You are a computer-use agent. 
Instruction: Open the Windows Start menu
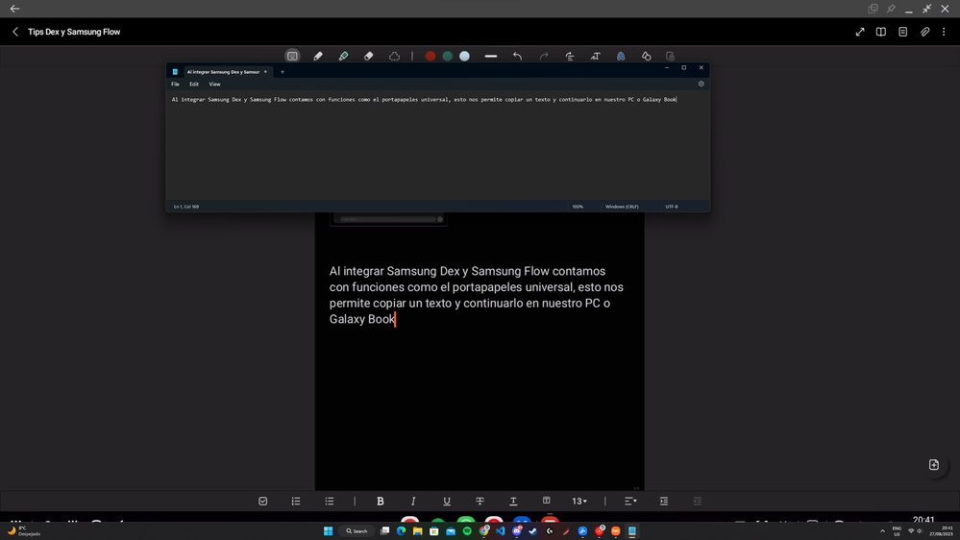[x=328, y=530]
